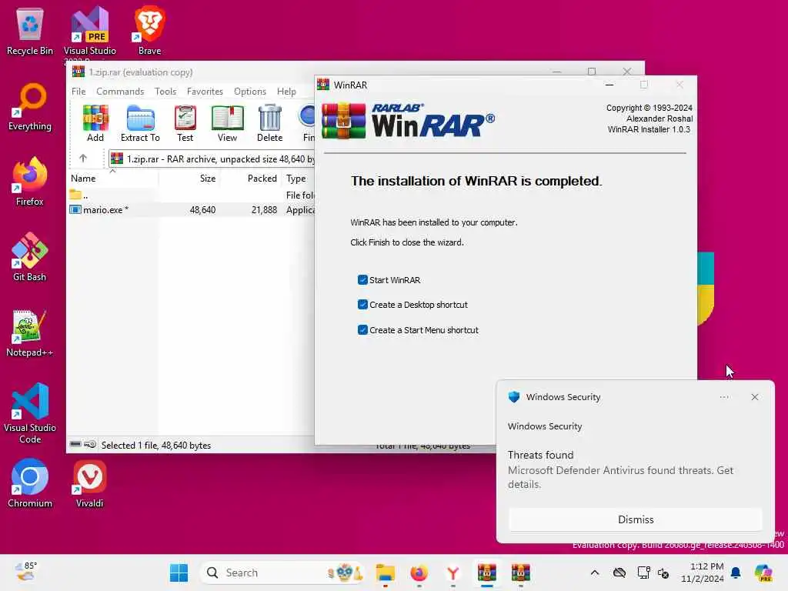788x591 pixels.
Task: Open parent folder '..' row
Action: pyautogui.click(x=191, y=195)
